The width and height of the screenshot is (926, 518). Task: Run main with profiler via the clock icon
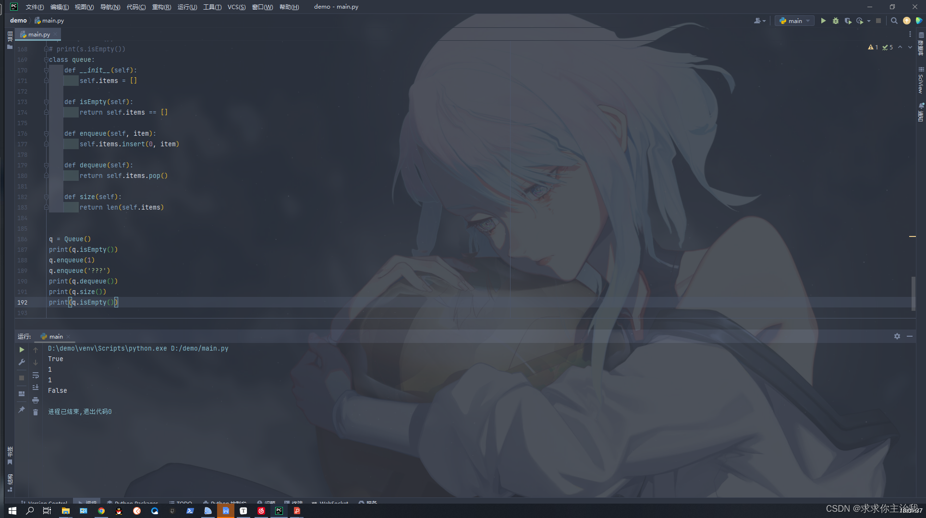point(860,21)
